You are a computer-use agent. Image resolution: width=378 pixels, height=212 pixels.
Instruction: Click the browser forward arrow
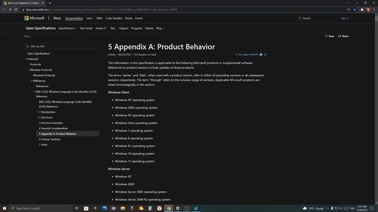coord(10,9)
